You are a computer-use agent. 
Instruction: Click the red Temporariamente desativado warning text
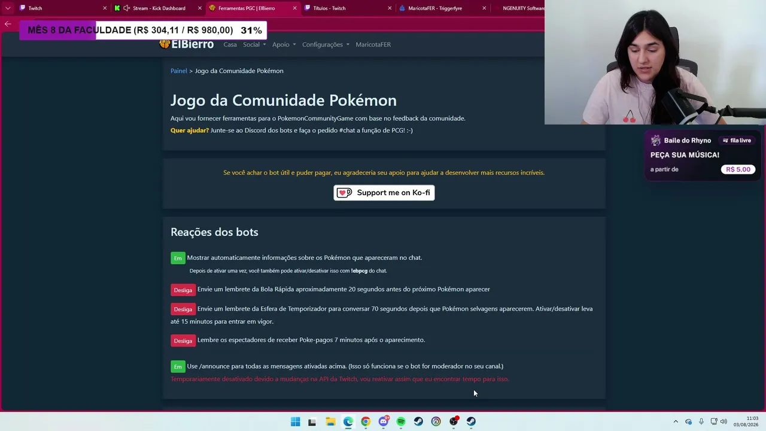(x=339, y=379)
